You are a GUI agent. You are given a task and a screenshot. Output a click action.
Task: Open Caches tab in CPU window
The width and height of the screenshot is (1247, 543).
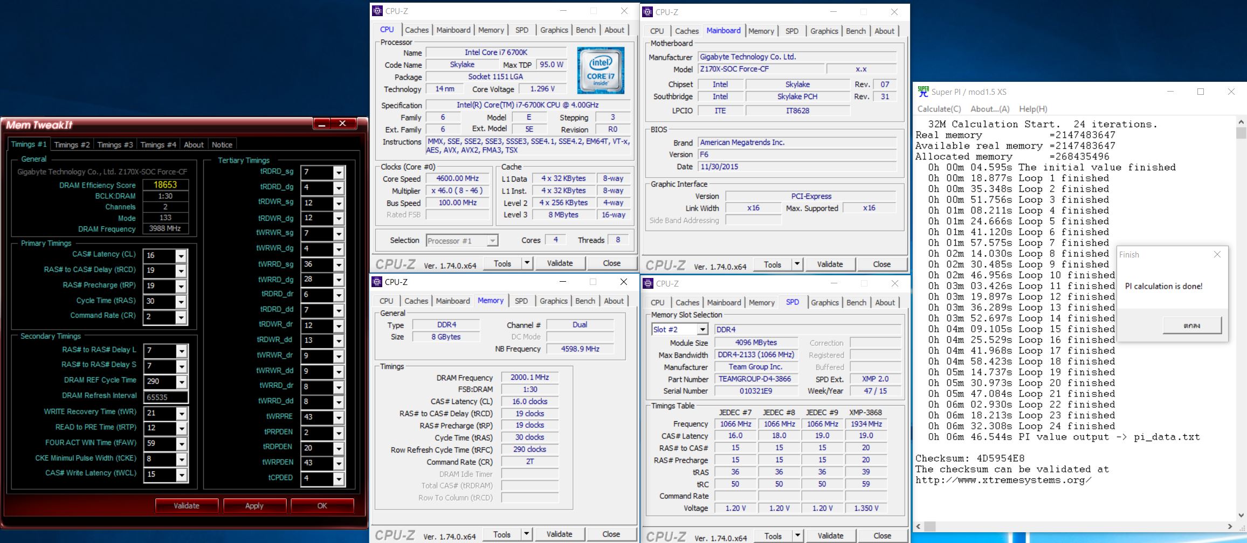click(417, 30)
